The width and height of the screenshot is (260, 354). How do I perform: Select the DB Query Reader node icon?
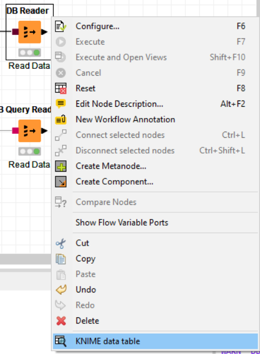(x=29, y=131)
